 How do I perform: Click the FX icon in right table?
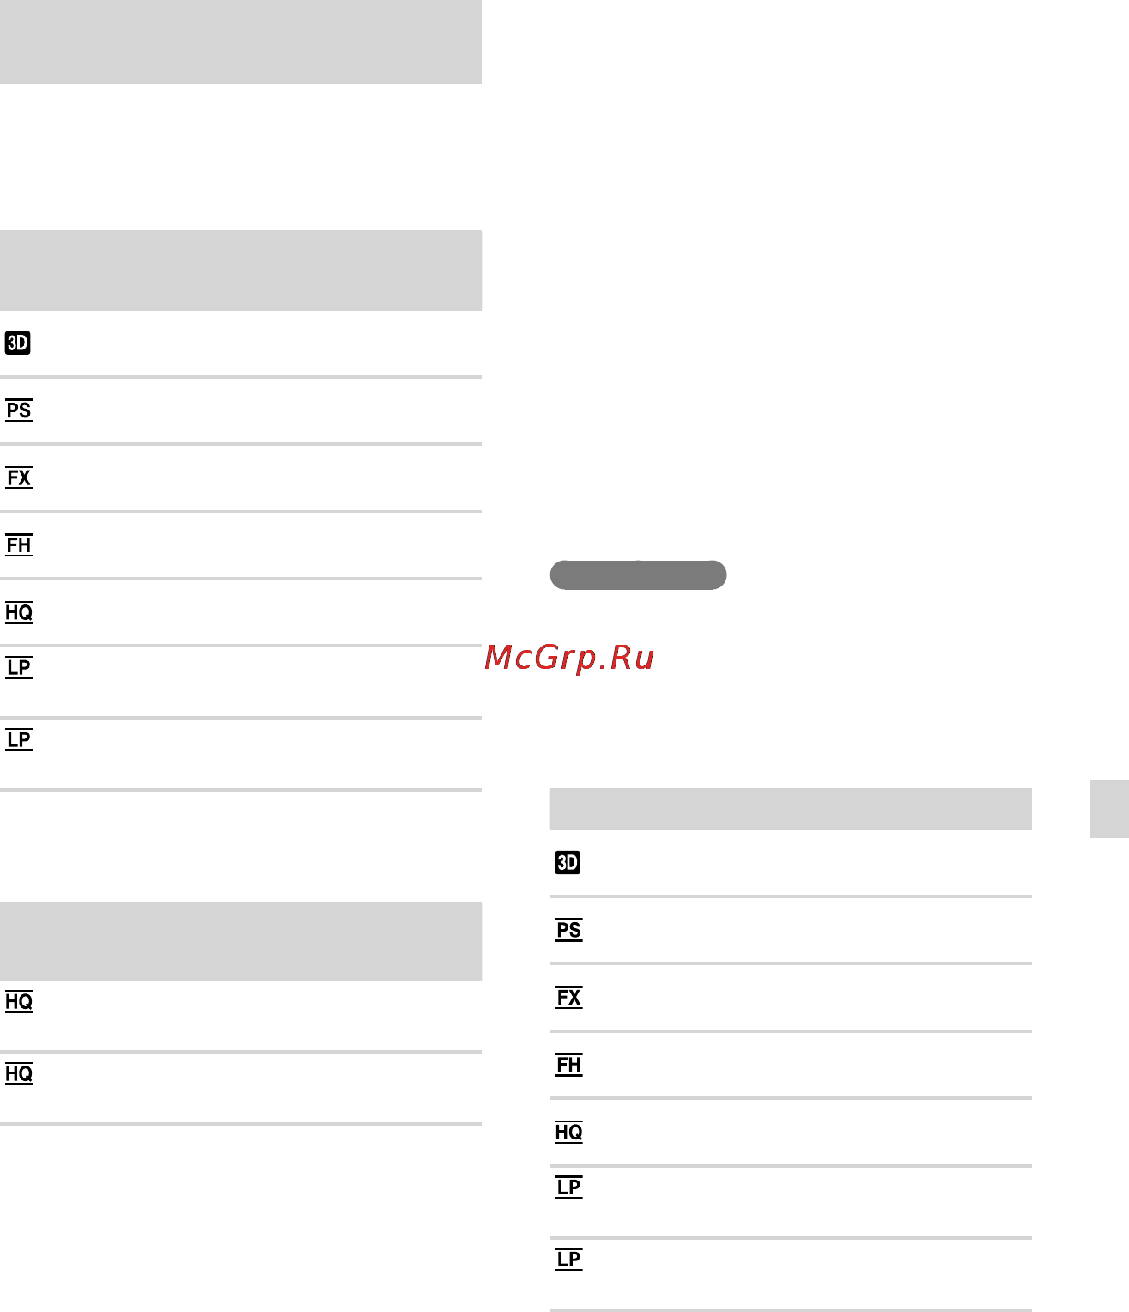click(569, 998)
